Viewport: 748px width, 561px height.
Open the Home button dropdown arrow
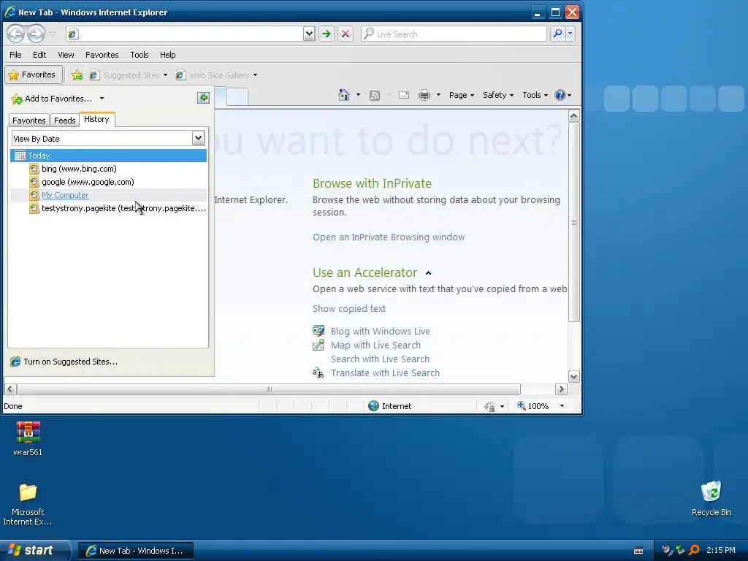(x=358, y=95)
